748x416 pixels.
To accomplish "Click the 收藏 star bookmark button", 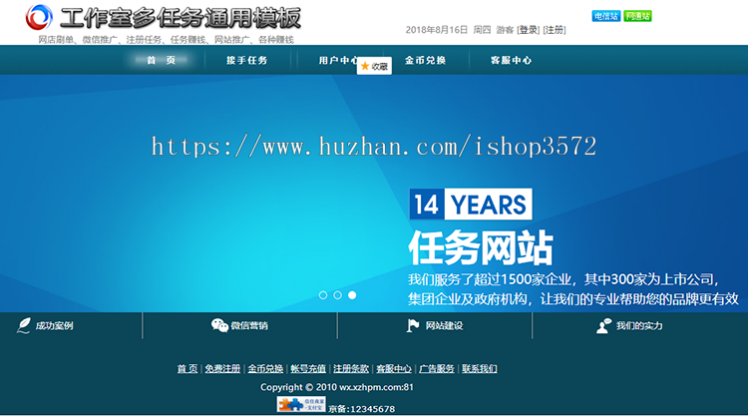I will (x=374, y=66).
